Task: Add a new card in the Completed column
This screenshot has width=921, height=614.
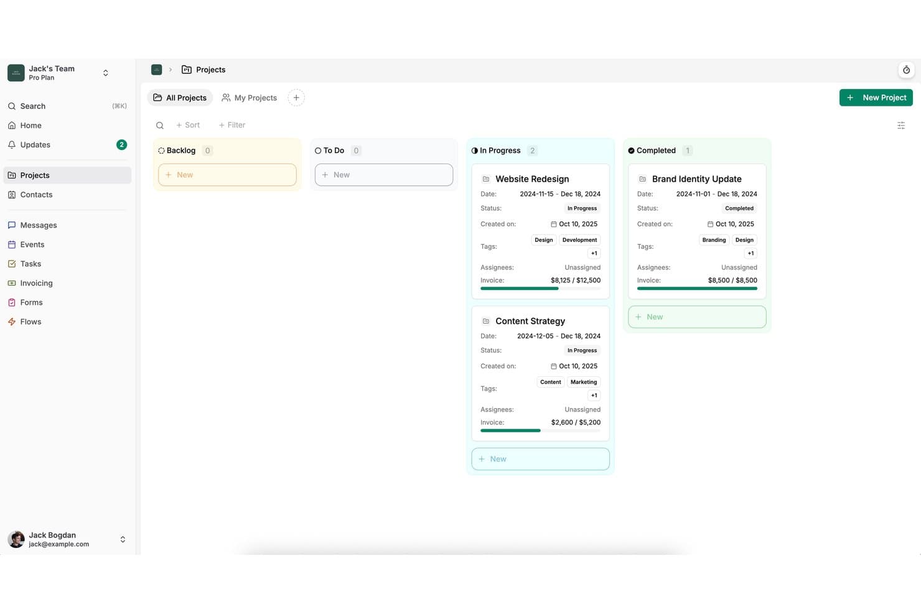Action: pyautogui.click(x=697, y=317)
